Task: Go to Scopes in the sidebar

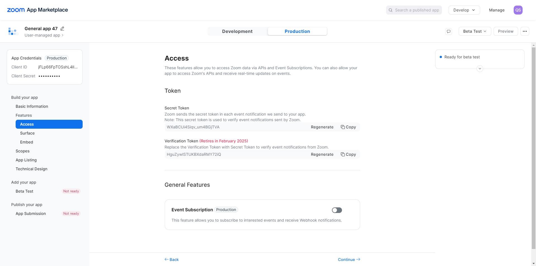Action: pos(23,151)
